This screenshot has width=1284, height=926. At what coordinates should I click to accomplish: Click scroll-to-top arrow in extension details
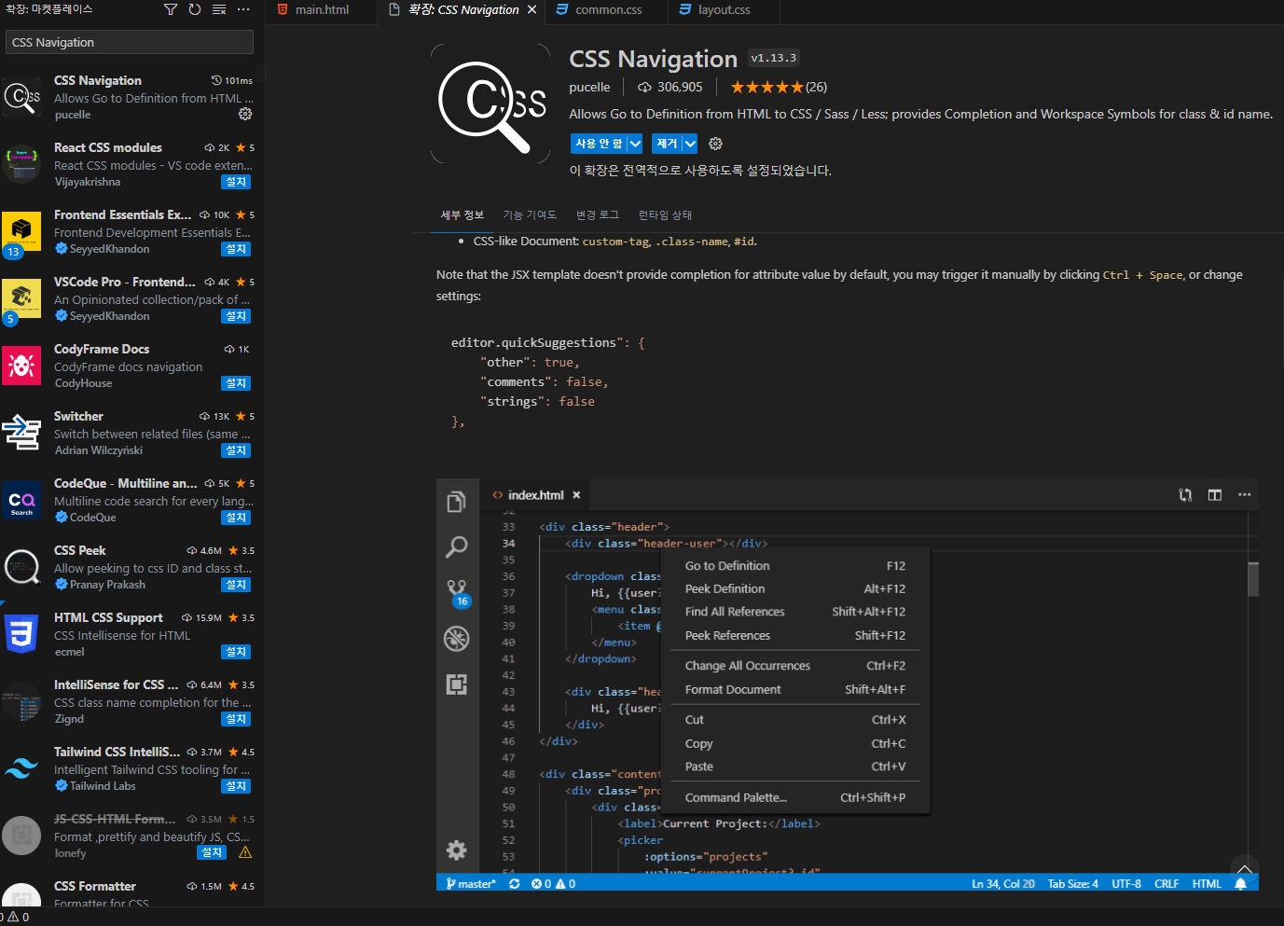(1244, 869)
